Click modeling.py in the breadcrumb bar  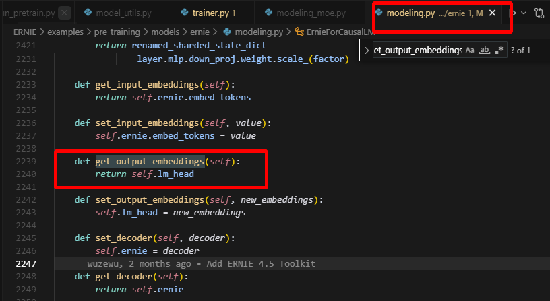259,32
